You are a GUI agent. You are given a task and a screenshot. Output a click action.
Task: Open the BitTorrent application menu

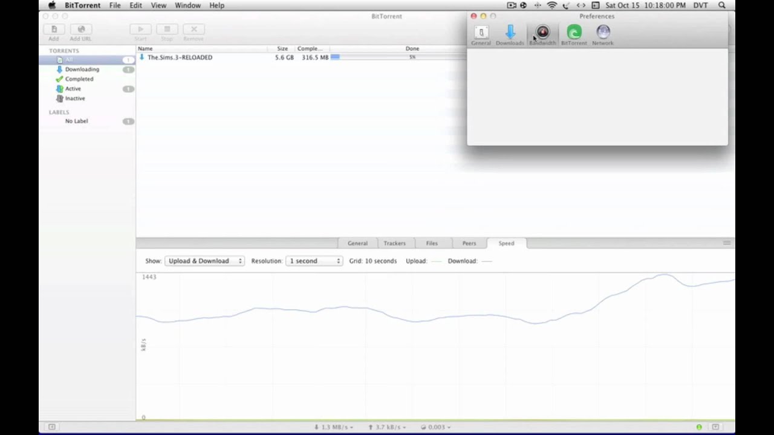click(83, 5)
